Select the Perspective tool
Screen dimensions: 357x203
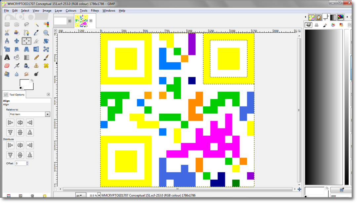coord(26,49)
